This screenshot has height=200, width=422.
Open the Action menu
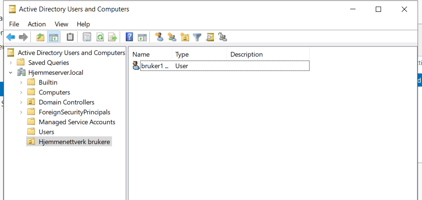tap(37, 24)
